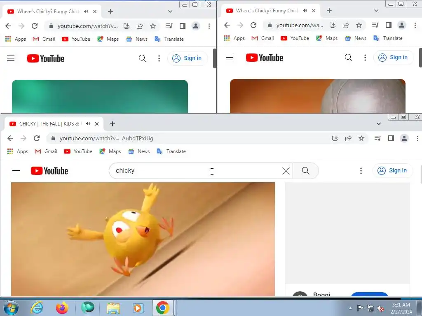Screen dimensions: 422x316
Task: Open Gmail bookmark in top-left window
Action: click(44, 39)
